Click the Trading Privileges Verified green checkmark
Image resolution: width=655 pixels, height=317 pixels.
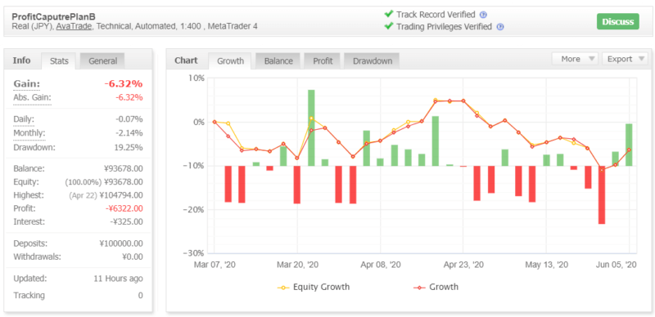point(389,26)
